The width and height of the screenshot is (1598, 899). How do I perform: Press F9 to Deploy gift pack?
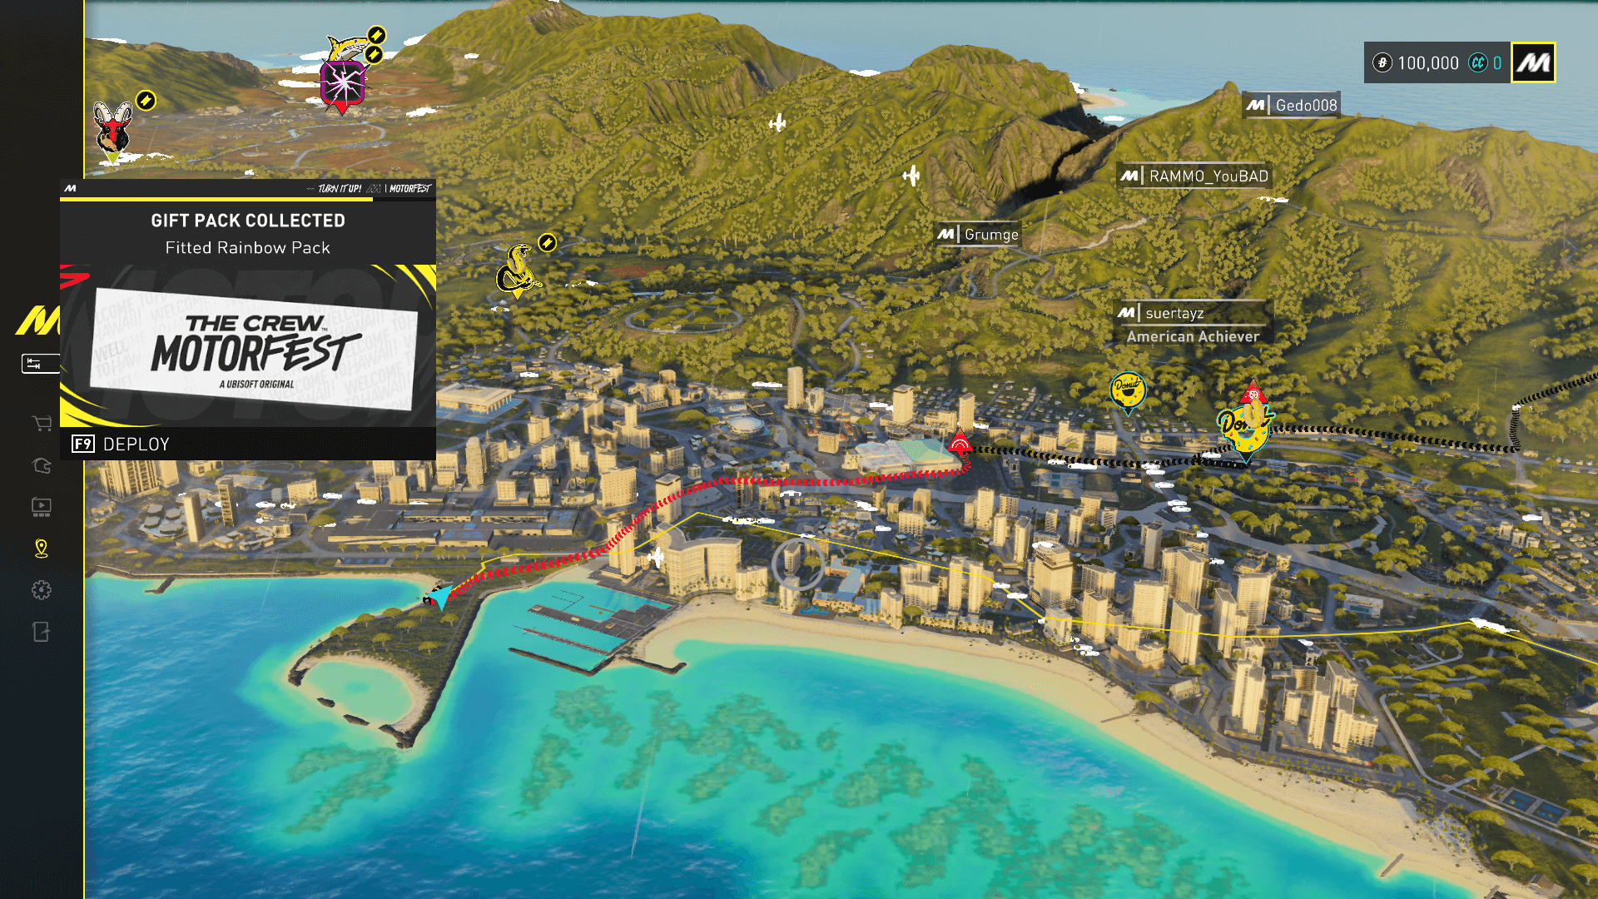(x=247, y=444)
